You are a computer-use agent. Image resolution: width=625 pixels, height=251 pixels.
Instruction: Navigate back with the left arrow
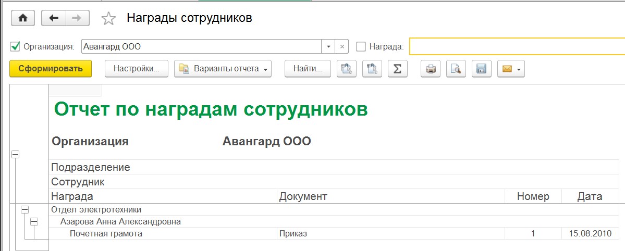click(x=53, y=18)
